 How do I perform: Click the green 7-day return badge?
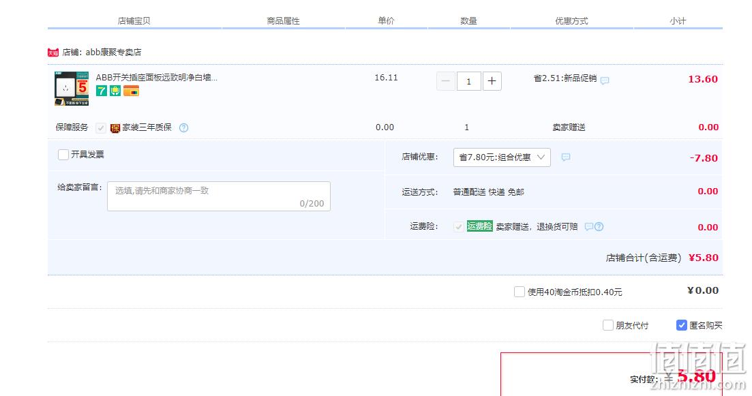(x=101, y=91)
